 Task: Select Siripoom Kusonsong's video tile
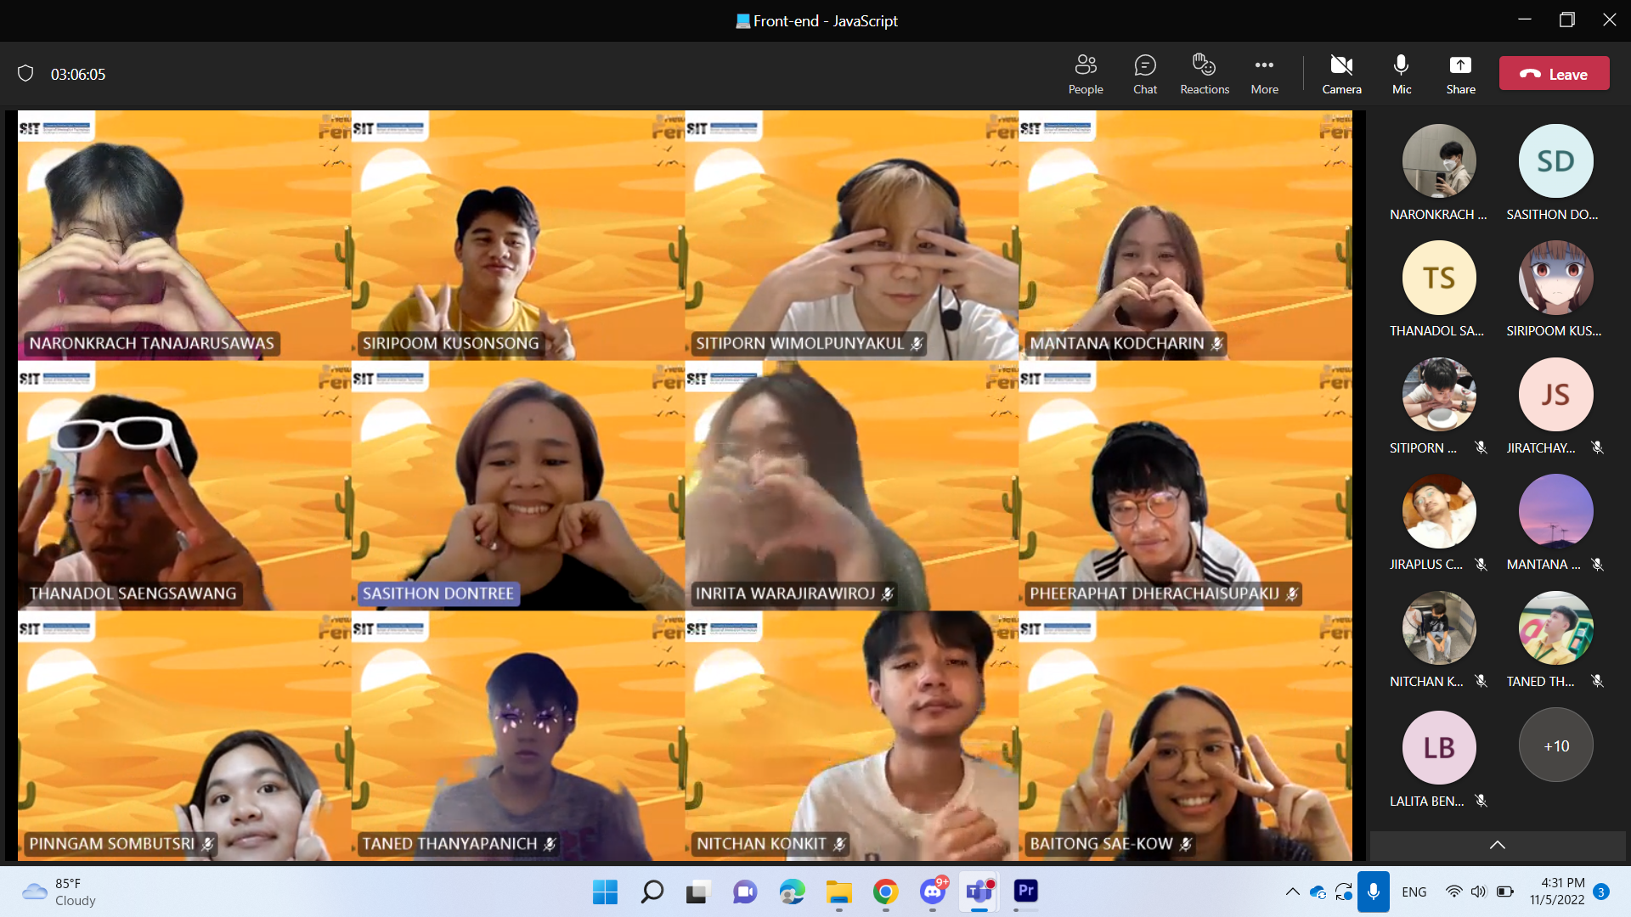[514, 238]
